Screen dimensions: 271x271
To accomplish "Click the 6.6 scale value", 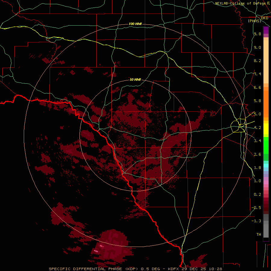I will [x=257, y=87].
